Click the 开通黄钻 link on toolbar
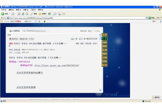 (18, 21)
